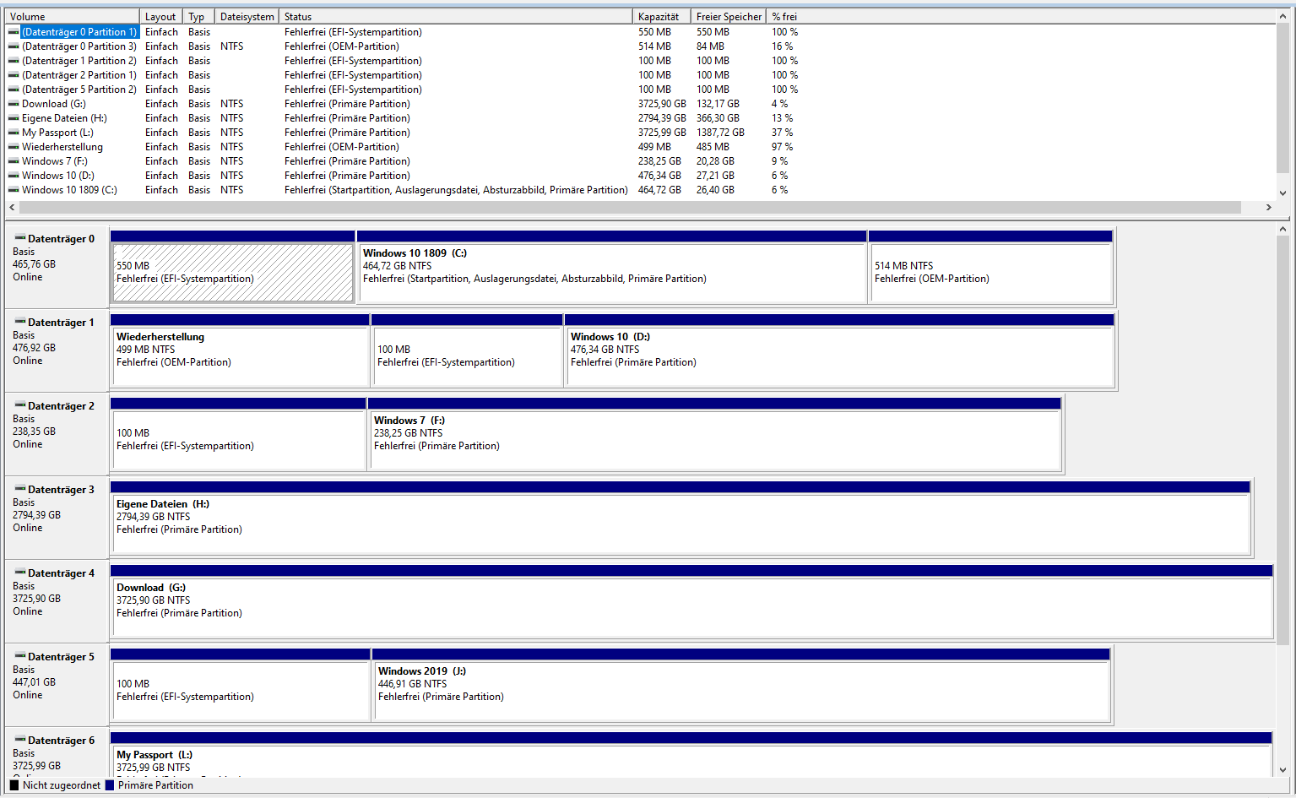Click the drive icon of Datenträger 2 Partition 1 row
The width and height of the screenshot is (1296, 798).
pos(14,75)
